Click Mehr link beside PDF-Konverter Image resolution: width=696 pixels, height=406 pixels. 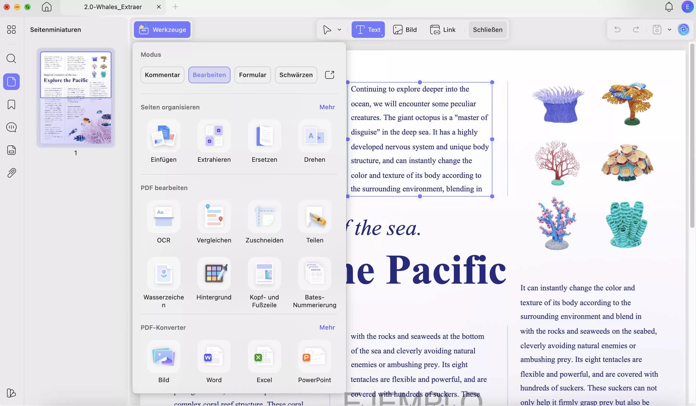[x=327, y=327]
